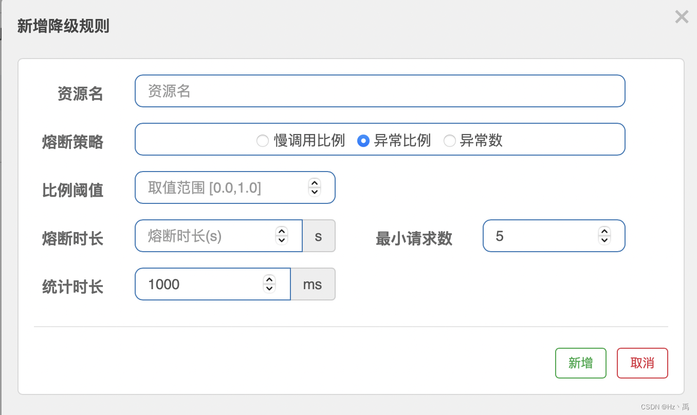This screenshot has width=697, height=415.
Task: Click the 资源名 input field
Action: coord(380,91)
